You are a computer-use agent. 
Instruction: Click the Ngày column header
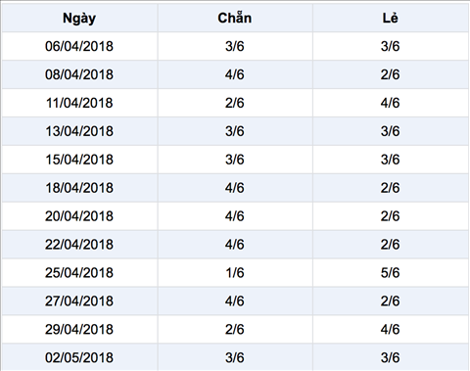pos(79,18)
